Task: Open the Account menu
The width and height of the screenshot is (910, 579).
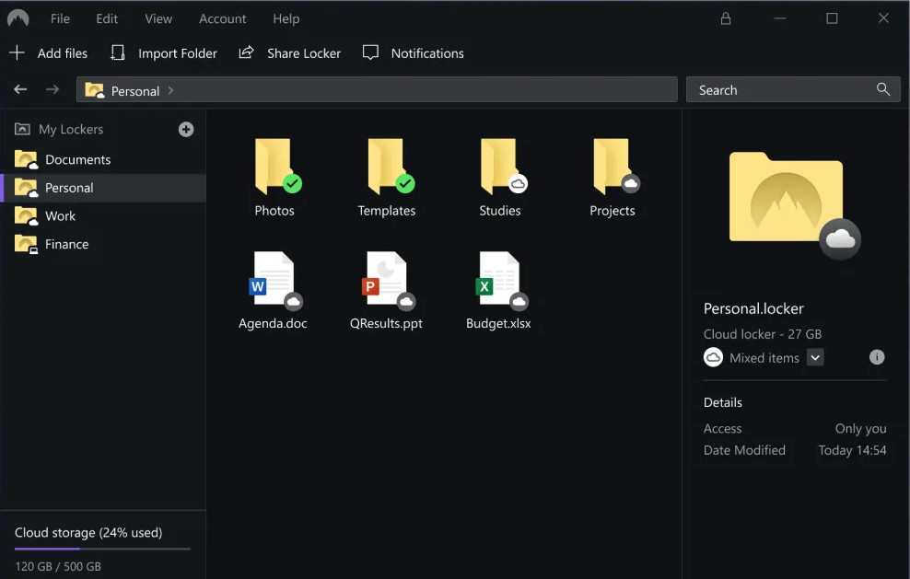Action: [222, 18]
